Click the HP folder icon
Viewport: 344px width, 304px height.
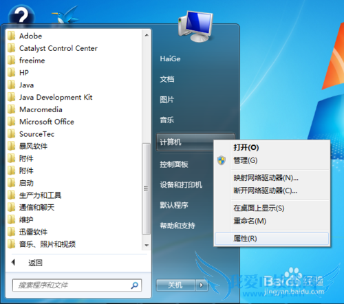tap(12, 73)
